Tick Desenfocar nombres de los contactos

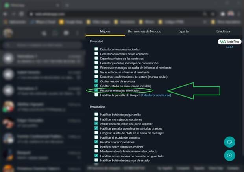click(x=96, y=53)
